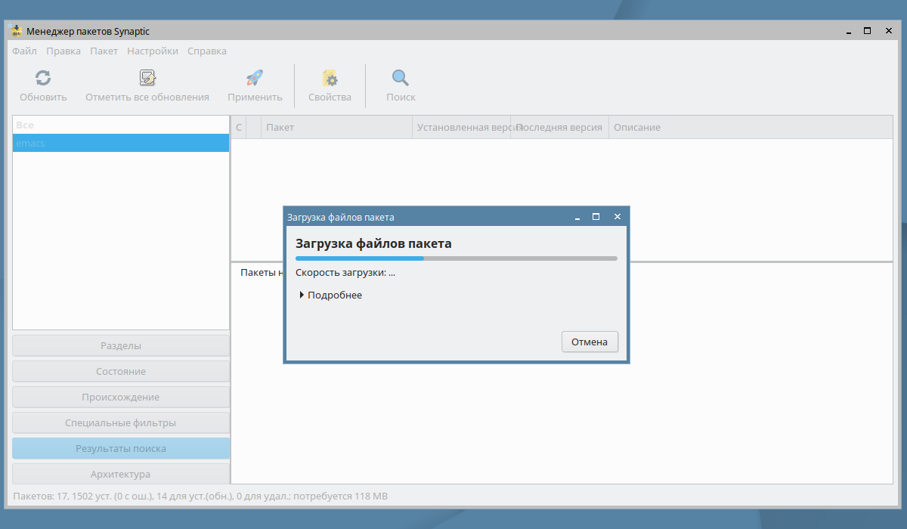Click the Разделы filter button
Viewport: 907px width, 529px height.
(x=121, y=345)
